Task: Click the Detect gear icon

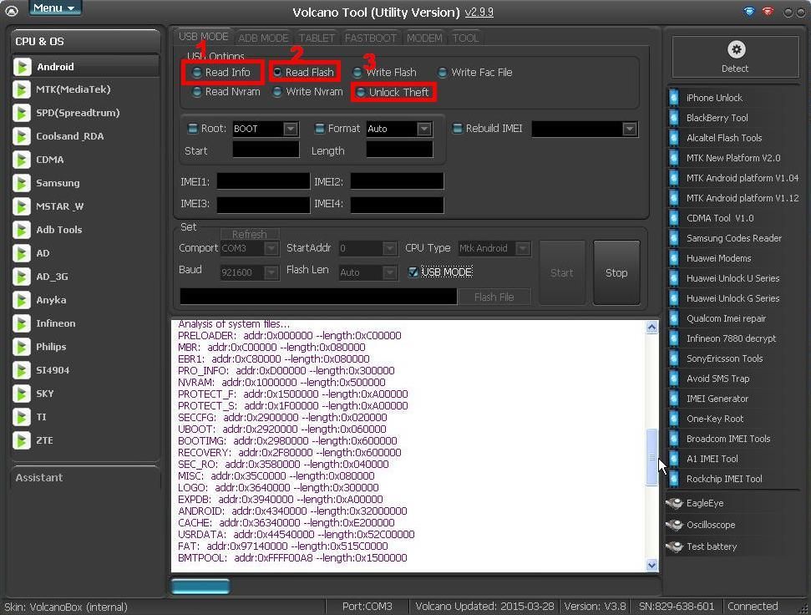Action: [x=735, y=50]
